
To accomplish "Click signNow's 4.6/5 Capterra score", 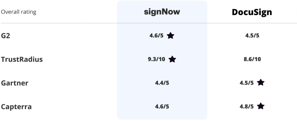I will pyautogui.click(x=162, y=107).
